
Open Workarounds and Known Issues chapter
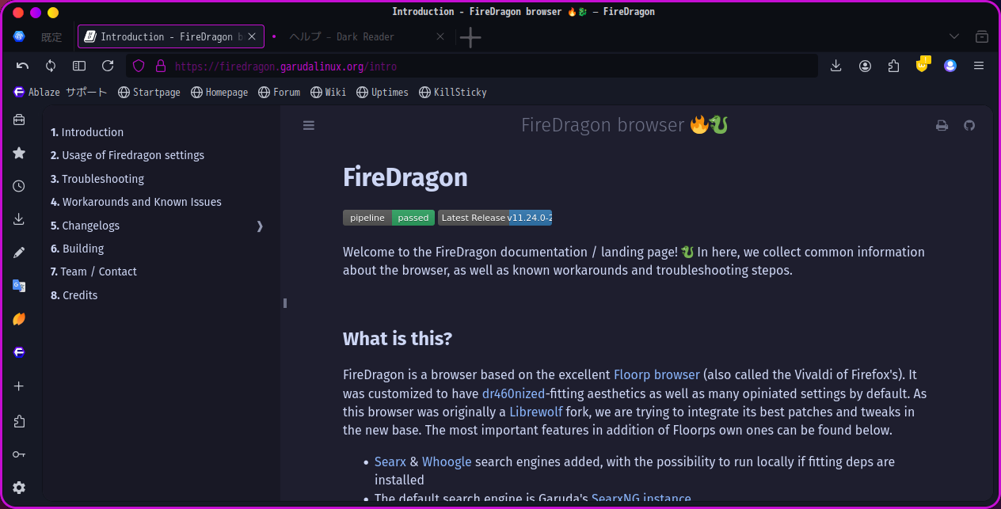click(136, 202)
